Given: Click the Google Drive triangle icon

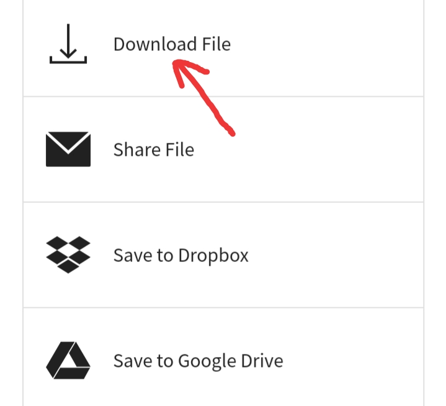Looking at the screenshot, I should click(x=68, y=361).
